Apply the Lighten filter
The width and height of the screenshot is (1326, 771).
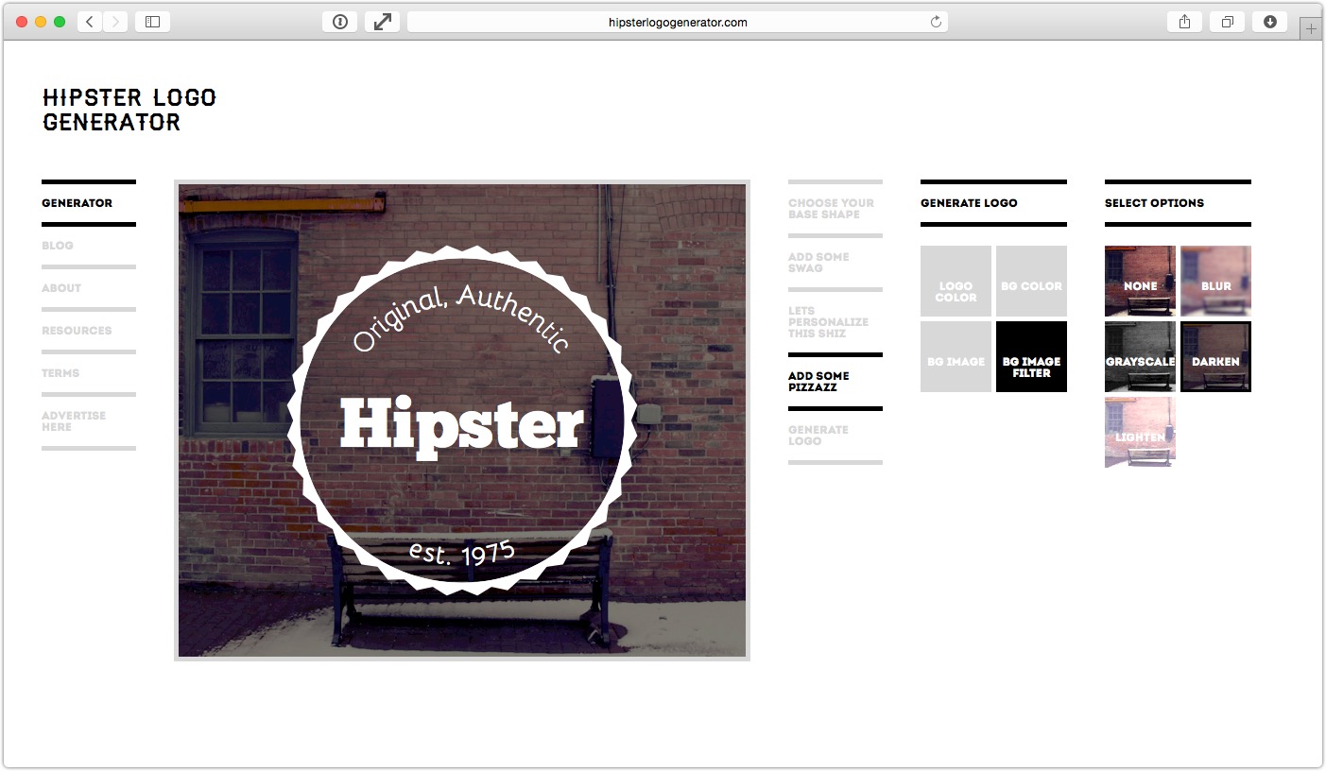coord(1140,432)
